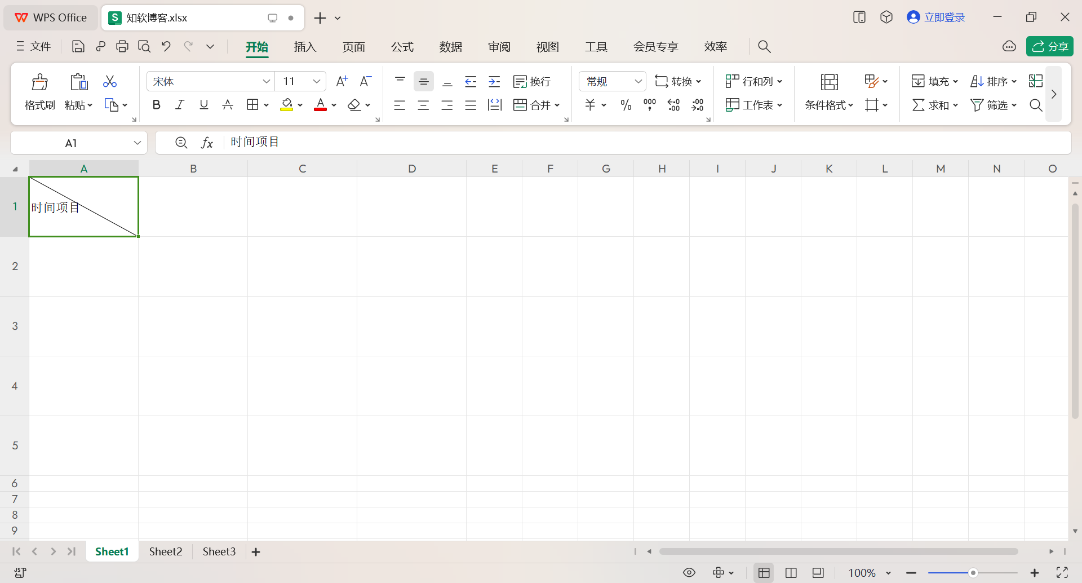
Task: Decrease font size with A- icon
Action: [366, 81]
